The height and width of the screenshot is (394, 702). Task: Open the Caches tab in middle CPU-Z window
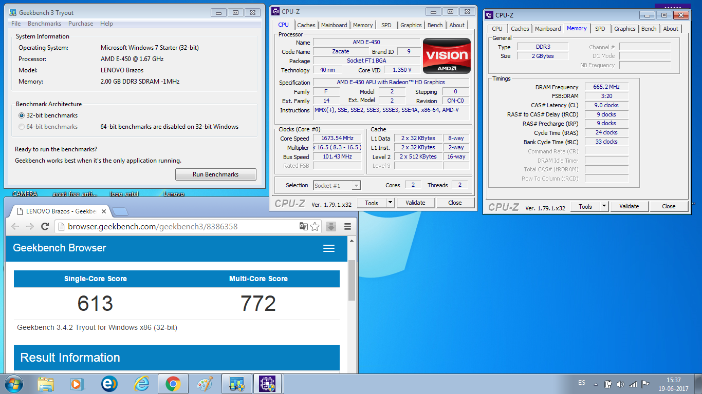306,25
